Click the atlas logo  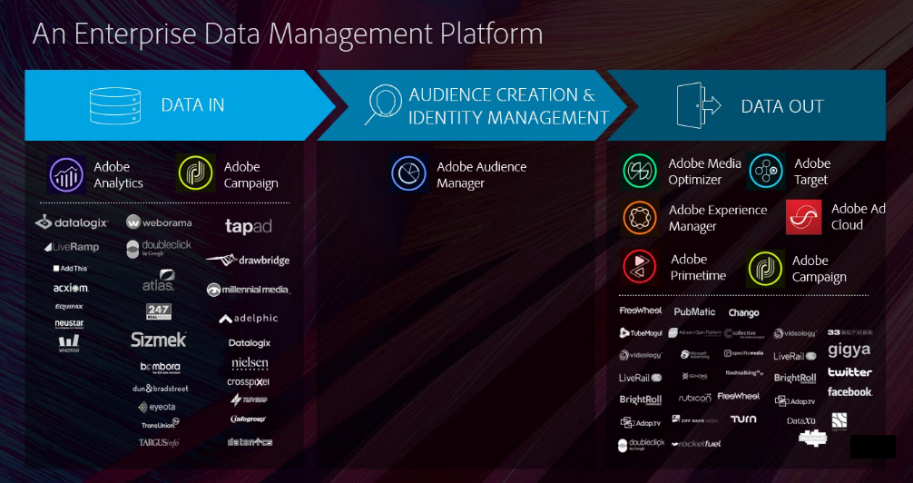(159, 281)
